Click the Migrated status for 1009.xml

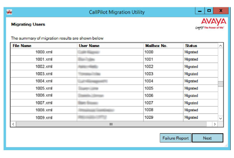click(x=191, y=117)
